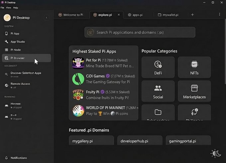Select the Hermes running app entry

point(26,105)
